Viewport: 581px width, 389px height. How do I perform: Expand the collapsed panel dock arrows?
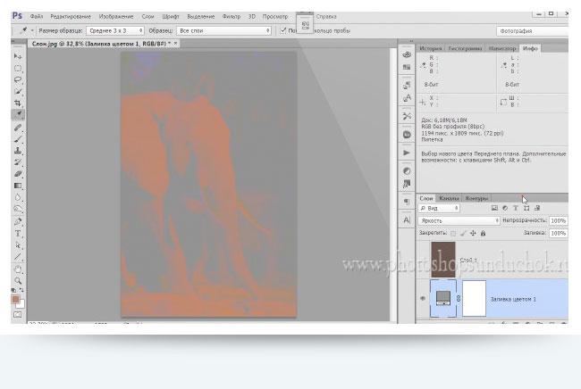412,41
